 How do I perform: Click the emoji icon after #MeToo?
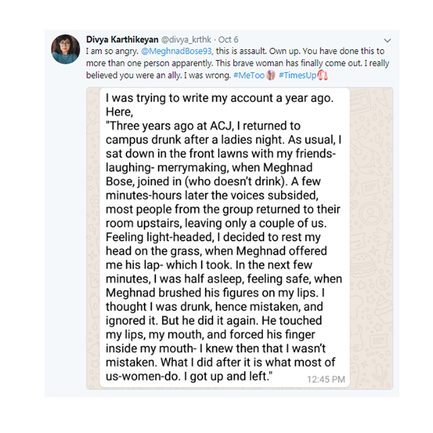point(271,75)
